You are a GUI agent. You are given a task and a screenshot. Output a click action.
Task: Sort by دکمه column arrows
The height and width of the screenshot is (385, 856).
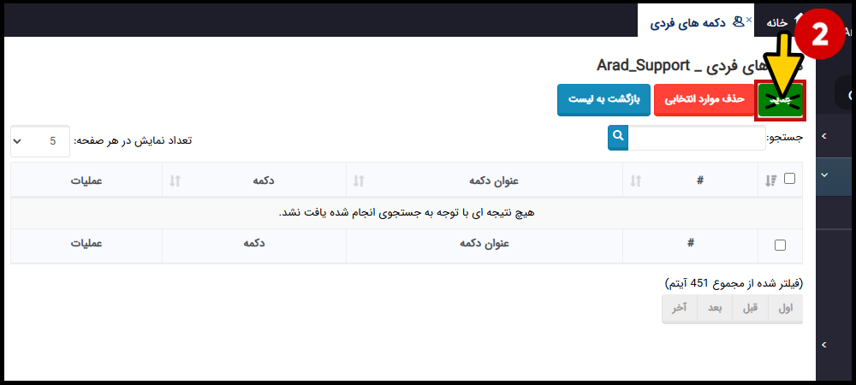point(175,181)
